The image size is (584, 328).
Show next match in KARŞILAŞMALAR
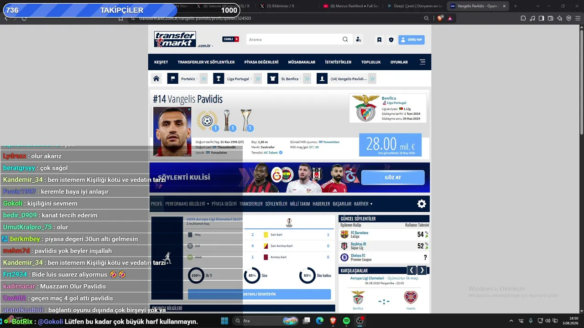tap(422, 270)
